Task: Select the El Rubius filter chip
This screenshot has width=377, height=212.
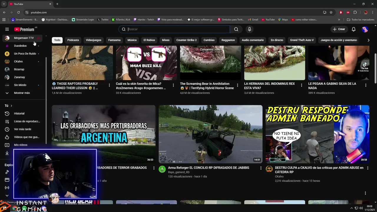Action: point(149,40)
